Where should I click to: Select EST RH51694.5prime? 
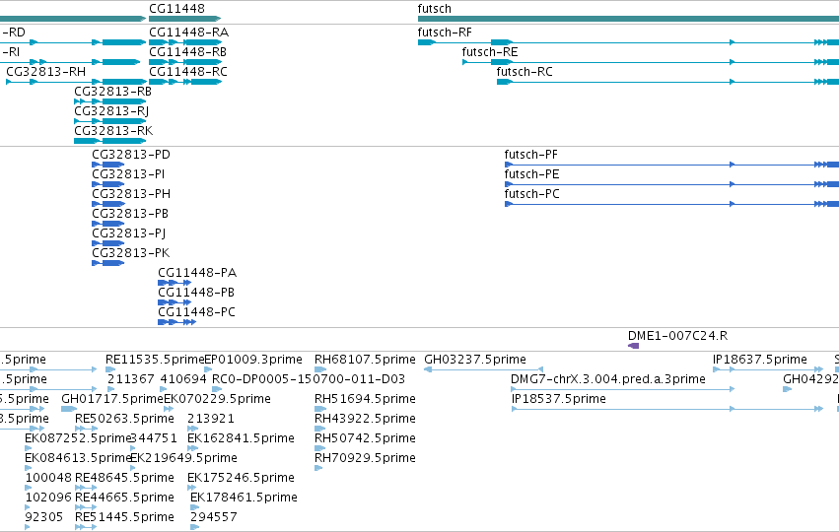point(365,399)
